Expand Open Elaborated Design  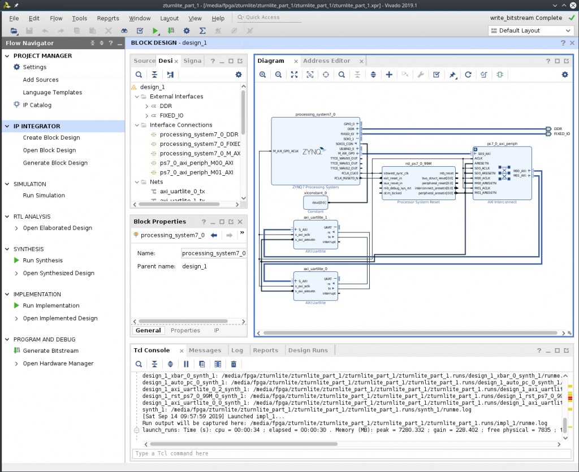click(16, 228)
